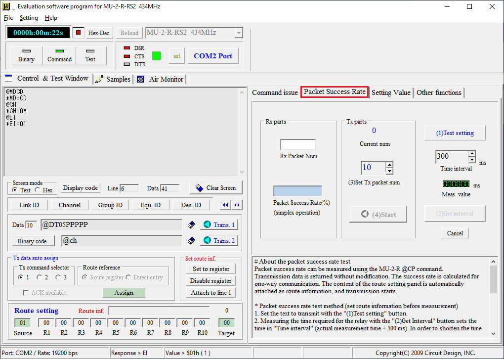Viewport: 504px width, 359px height.
Task: Click the Packet Success Rate percentage bar
Action: click(297, 191)
